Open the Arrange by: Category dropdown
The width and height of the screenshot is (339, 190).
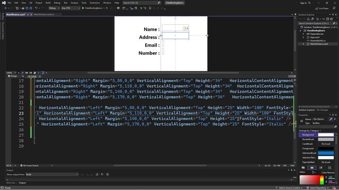point(310,131)
